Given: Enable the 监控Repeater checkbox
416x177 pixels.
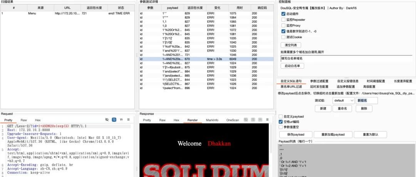Looking at the screenshot, I should tap(283, 20).
